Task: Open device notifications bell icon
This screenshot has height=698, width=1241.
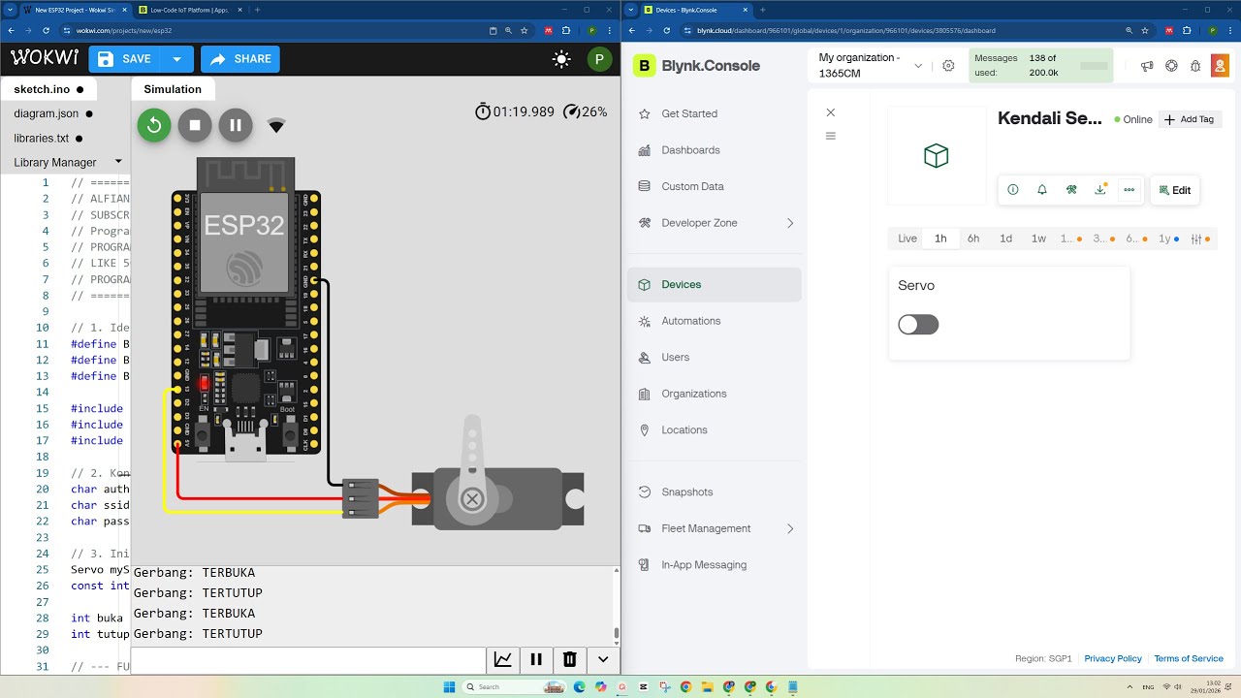Action: point(1042,190)
